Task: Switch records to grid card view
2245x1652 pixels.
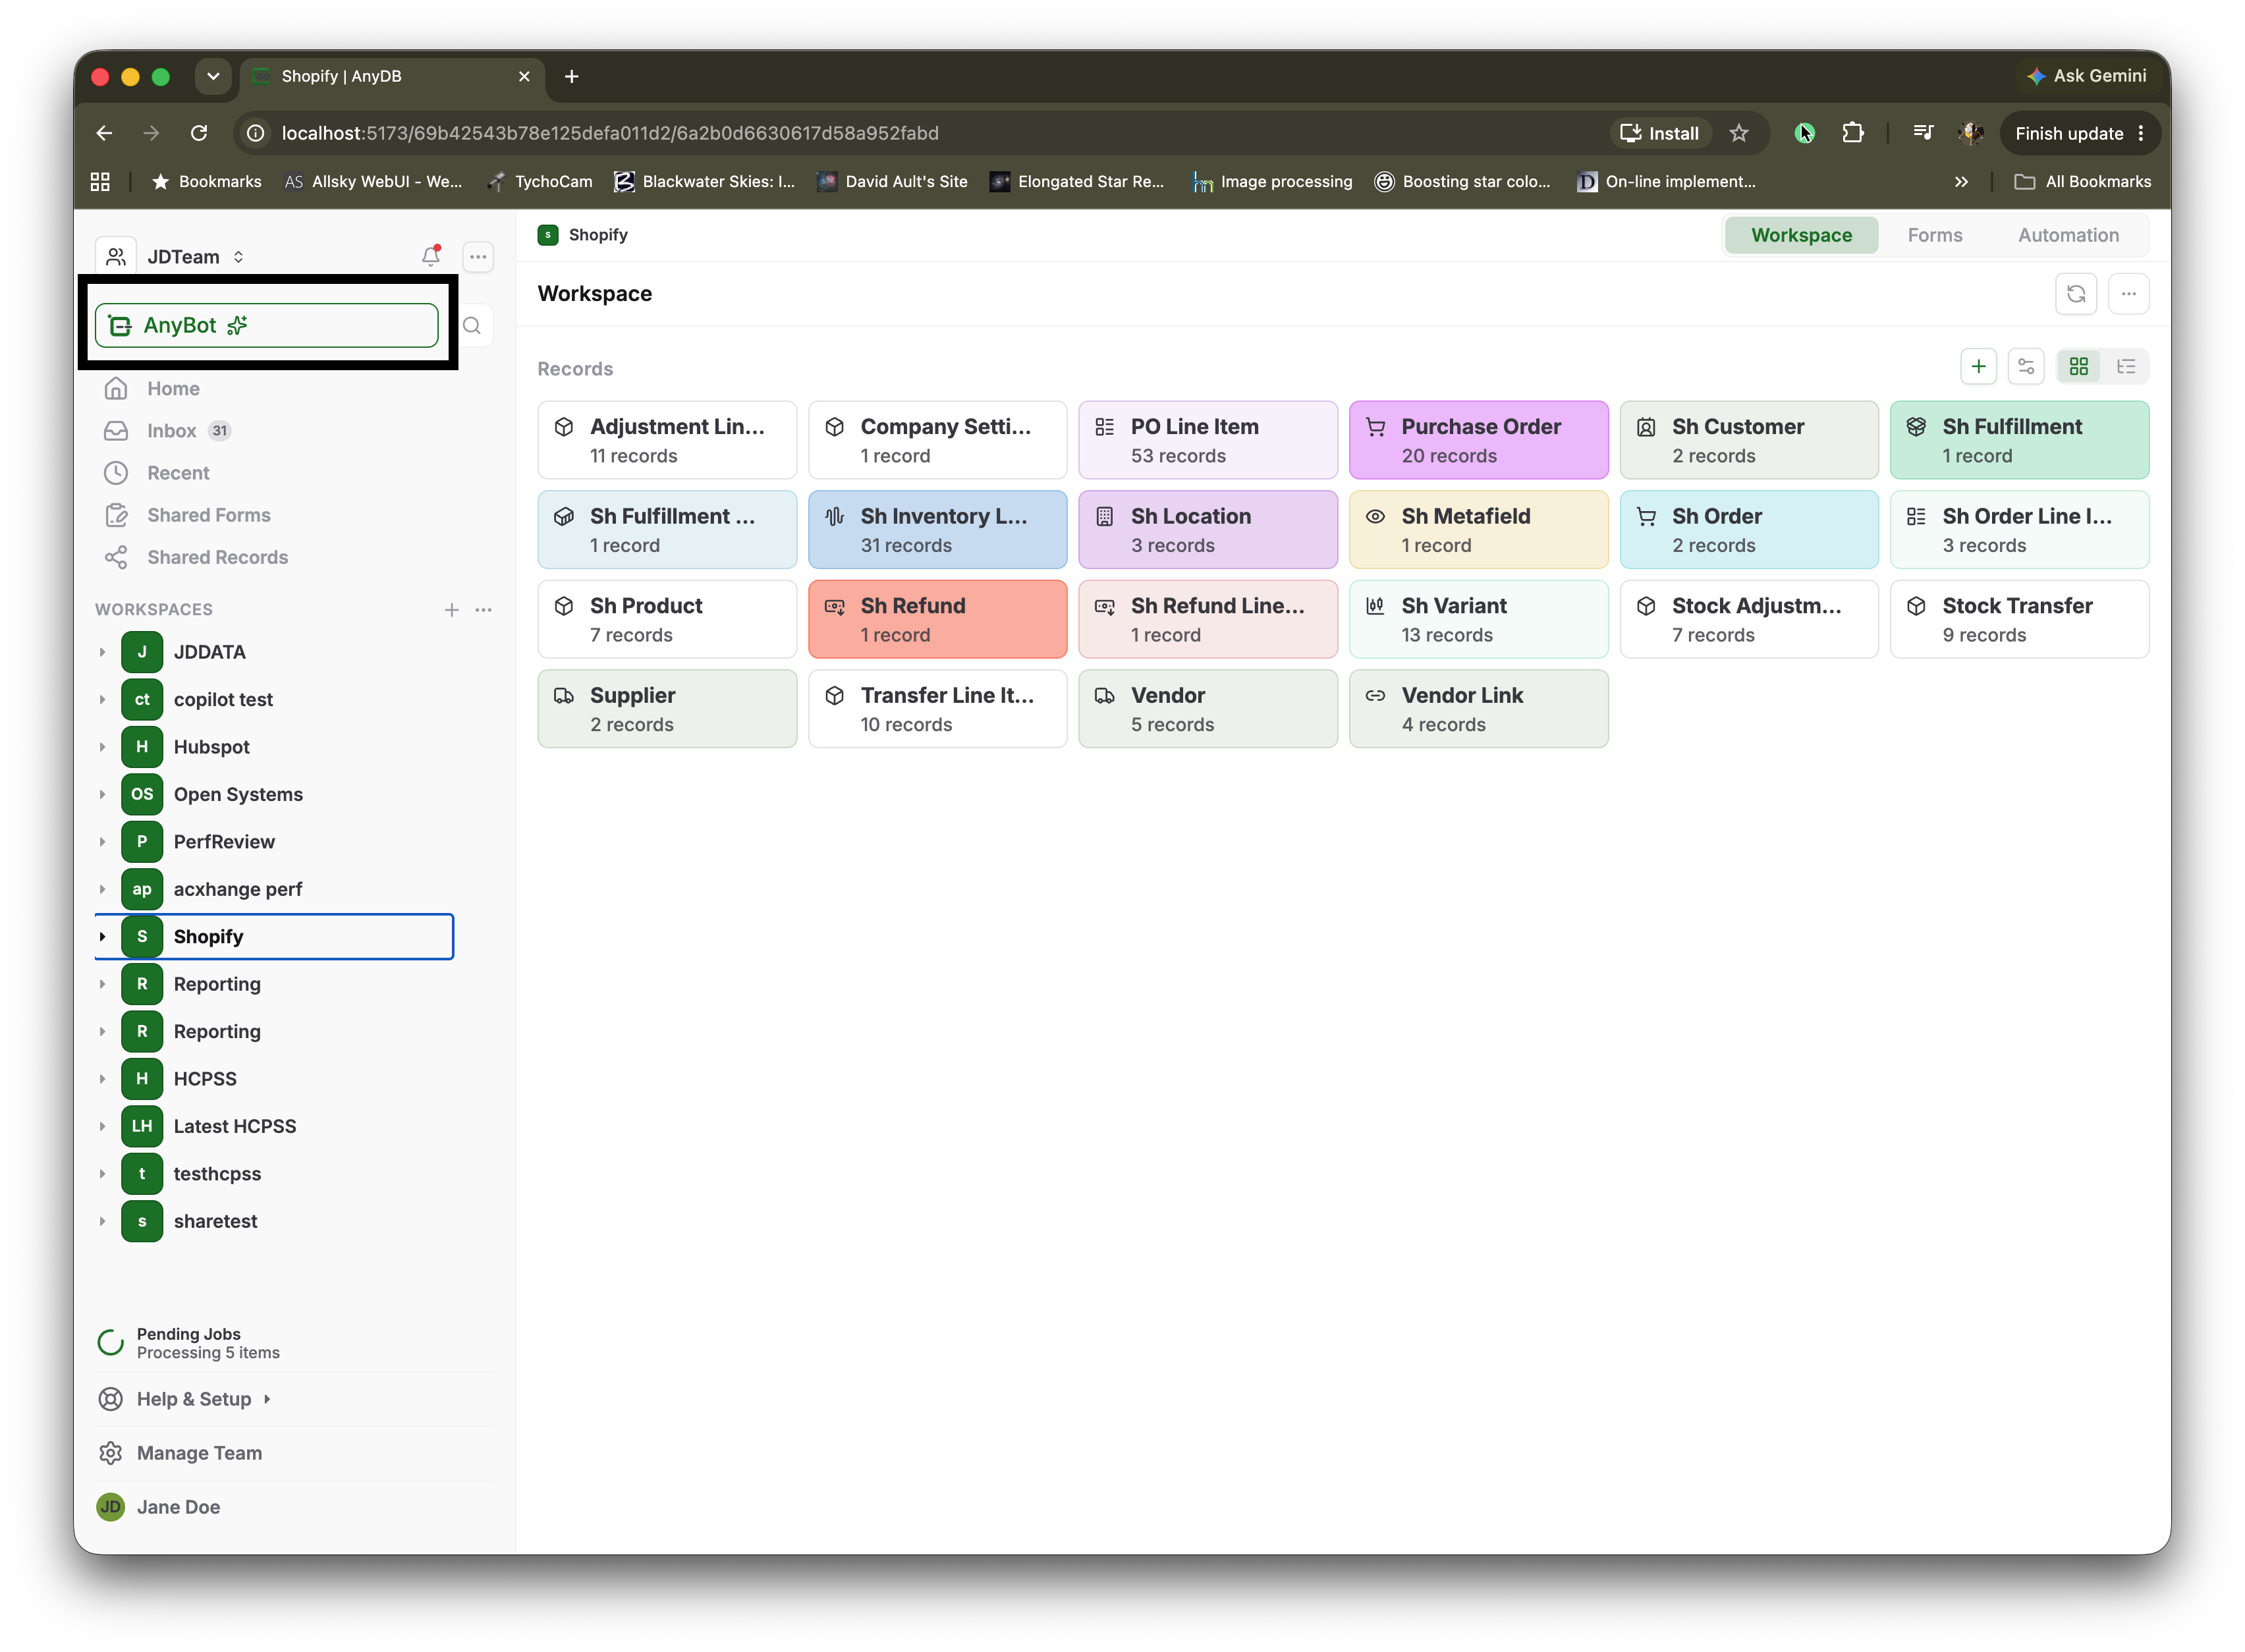Action: [x=2079, y=367]
